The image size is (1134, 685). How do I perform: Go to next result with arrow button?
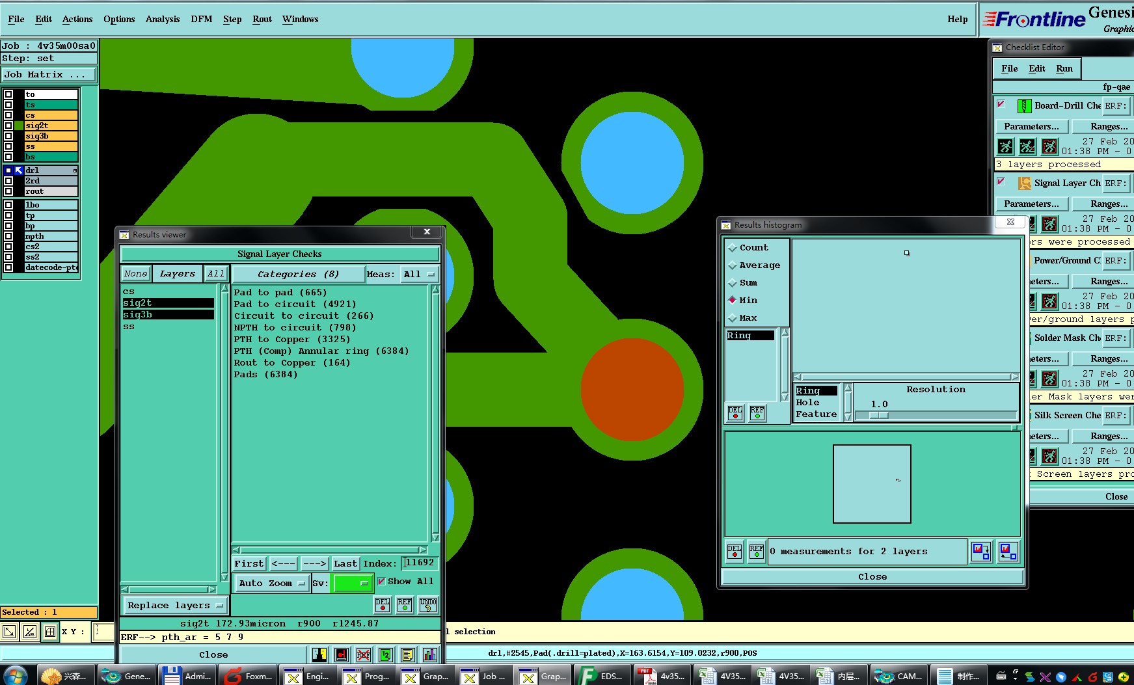[315, 563]
